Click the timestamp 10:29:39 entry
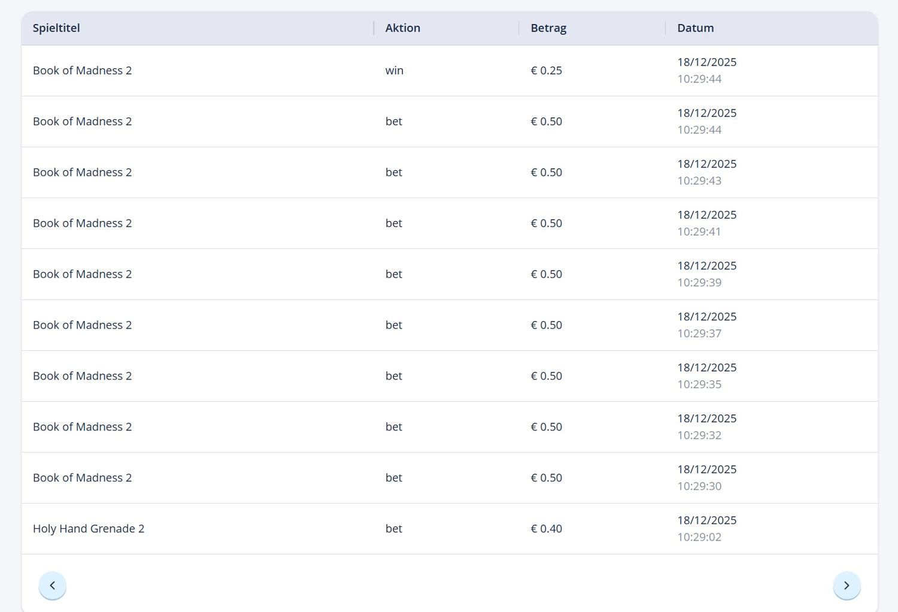The height and width of the screenshot is (612, 898). pyautogui.click(x=699, y=283)
